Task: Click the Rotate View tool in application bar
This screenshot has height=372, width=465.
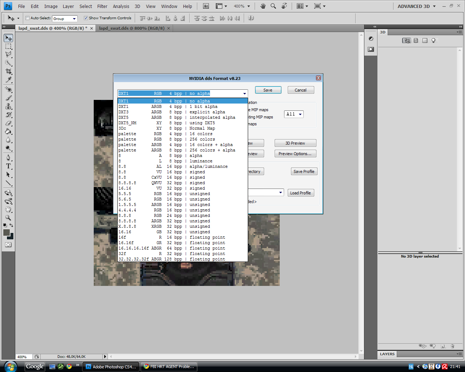Action: coord(284,6)
